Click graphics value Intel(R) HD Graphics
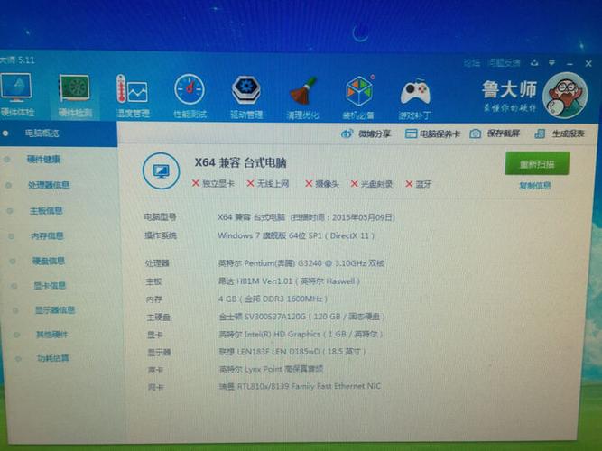Viewport: 602px width, 451px height. pyautogui.click(x=301, y=335)
